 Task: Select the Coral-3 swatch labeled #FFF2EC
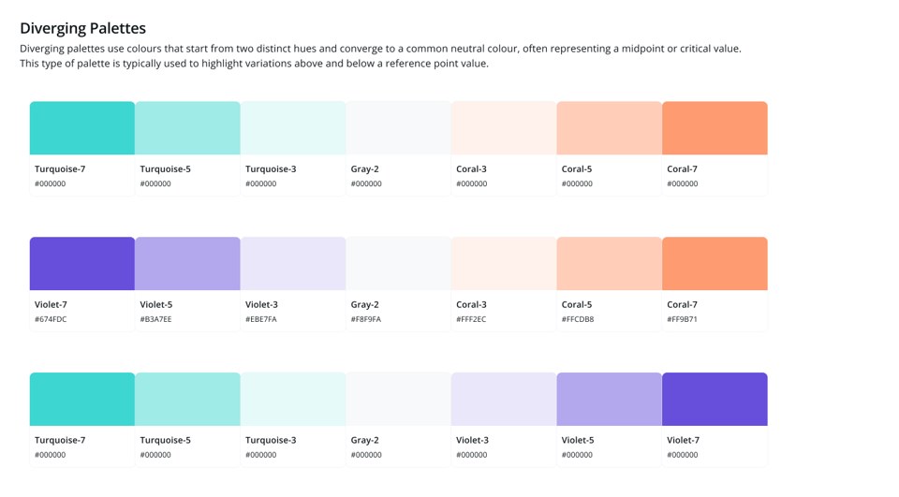coord(504,263)
